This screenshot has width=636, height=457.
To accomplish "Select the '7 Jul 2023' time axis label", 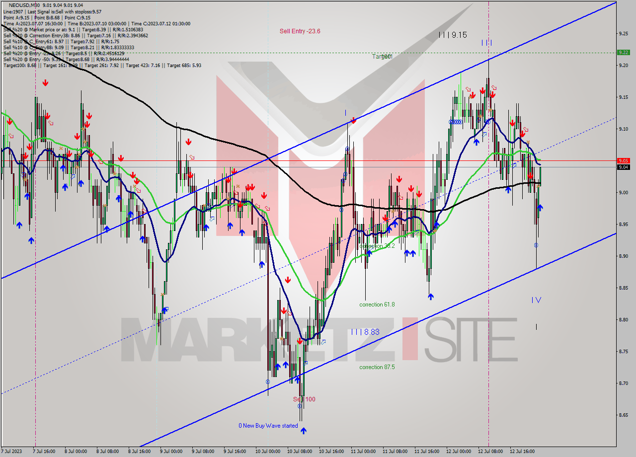I will [x=11, y=452].
